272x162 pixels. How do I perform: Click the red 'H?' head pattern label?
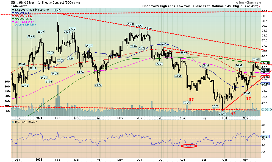233,113
